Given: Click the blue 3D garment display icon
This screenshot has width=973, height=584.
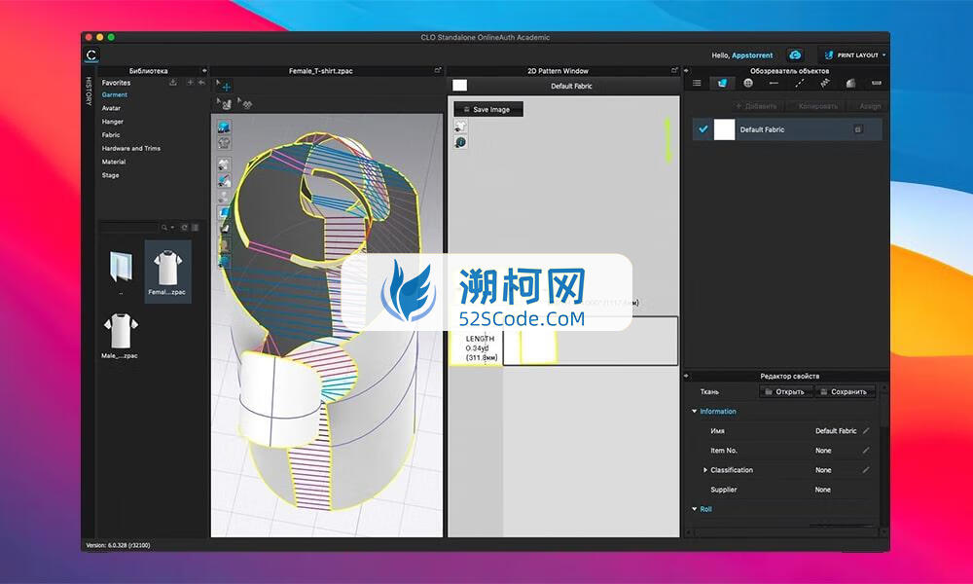Looking at the screenshot, I should click(x=224, y=128).
